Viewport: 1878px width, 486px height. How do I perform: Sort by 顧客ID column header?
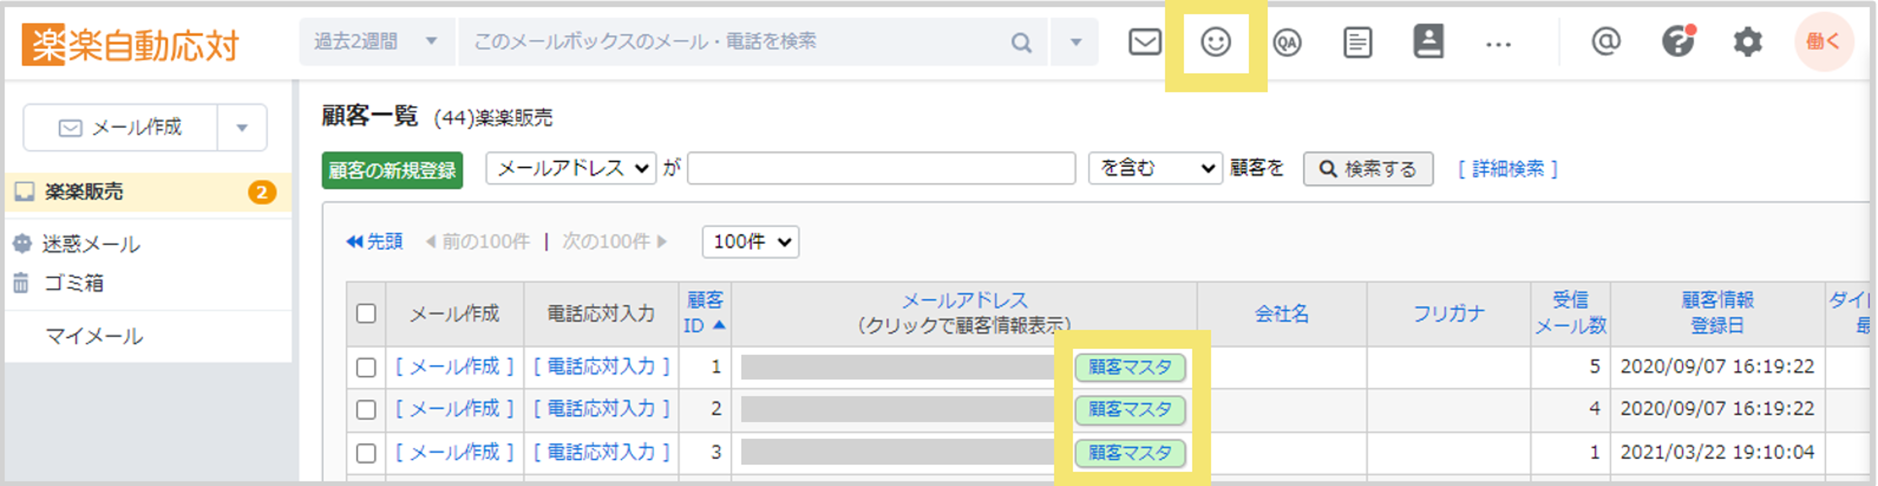(x=704, y=313)
